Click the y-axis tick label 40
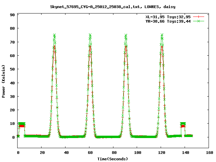This screenshot has width=216, height=162. (12, 83)
